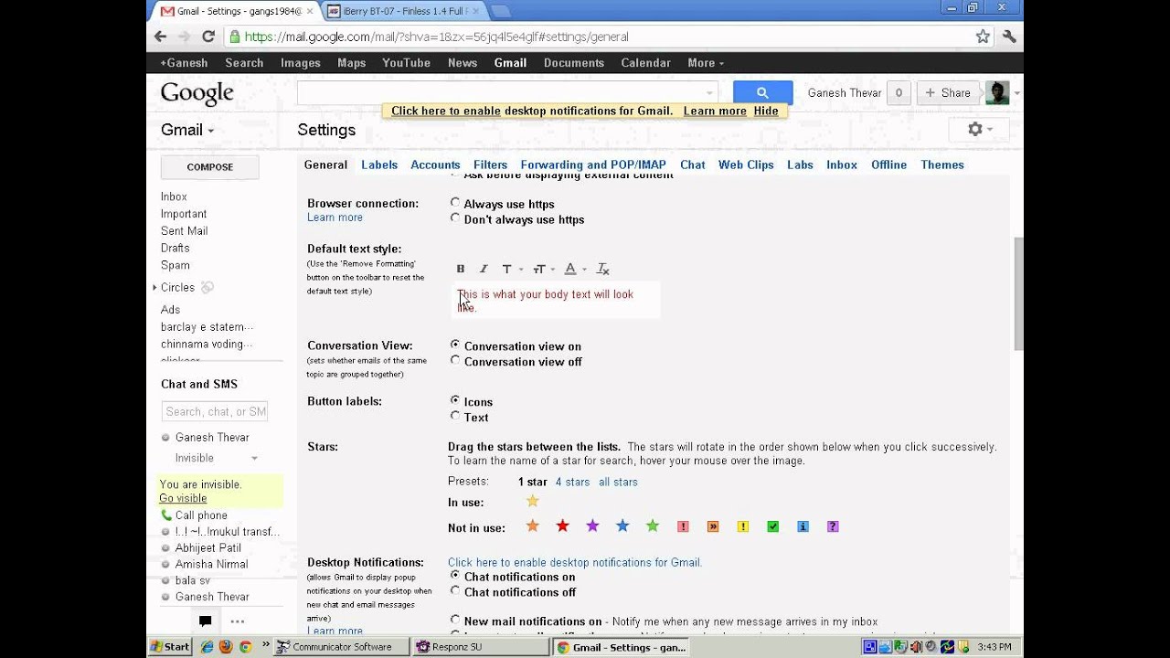
Task: Apply bold to default text style
Action: pyautogui.click(x=461, y=269)
